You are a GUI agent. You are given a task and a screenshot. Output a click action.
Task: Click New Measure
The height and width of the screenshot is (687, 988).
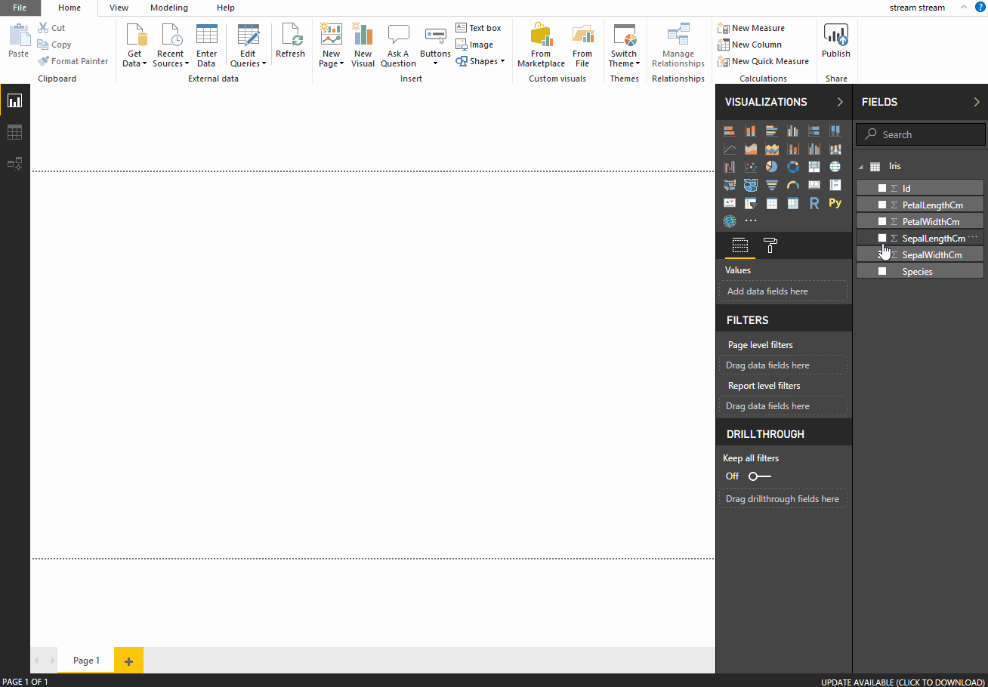[x=751, y=28]
